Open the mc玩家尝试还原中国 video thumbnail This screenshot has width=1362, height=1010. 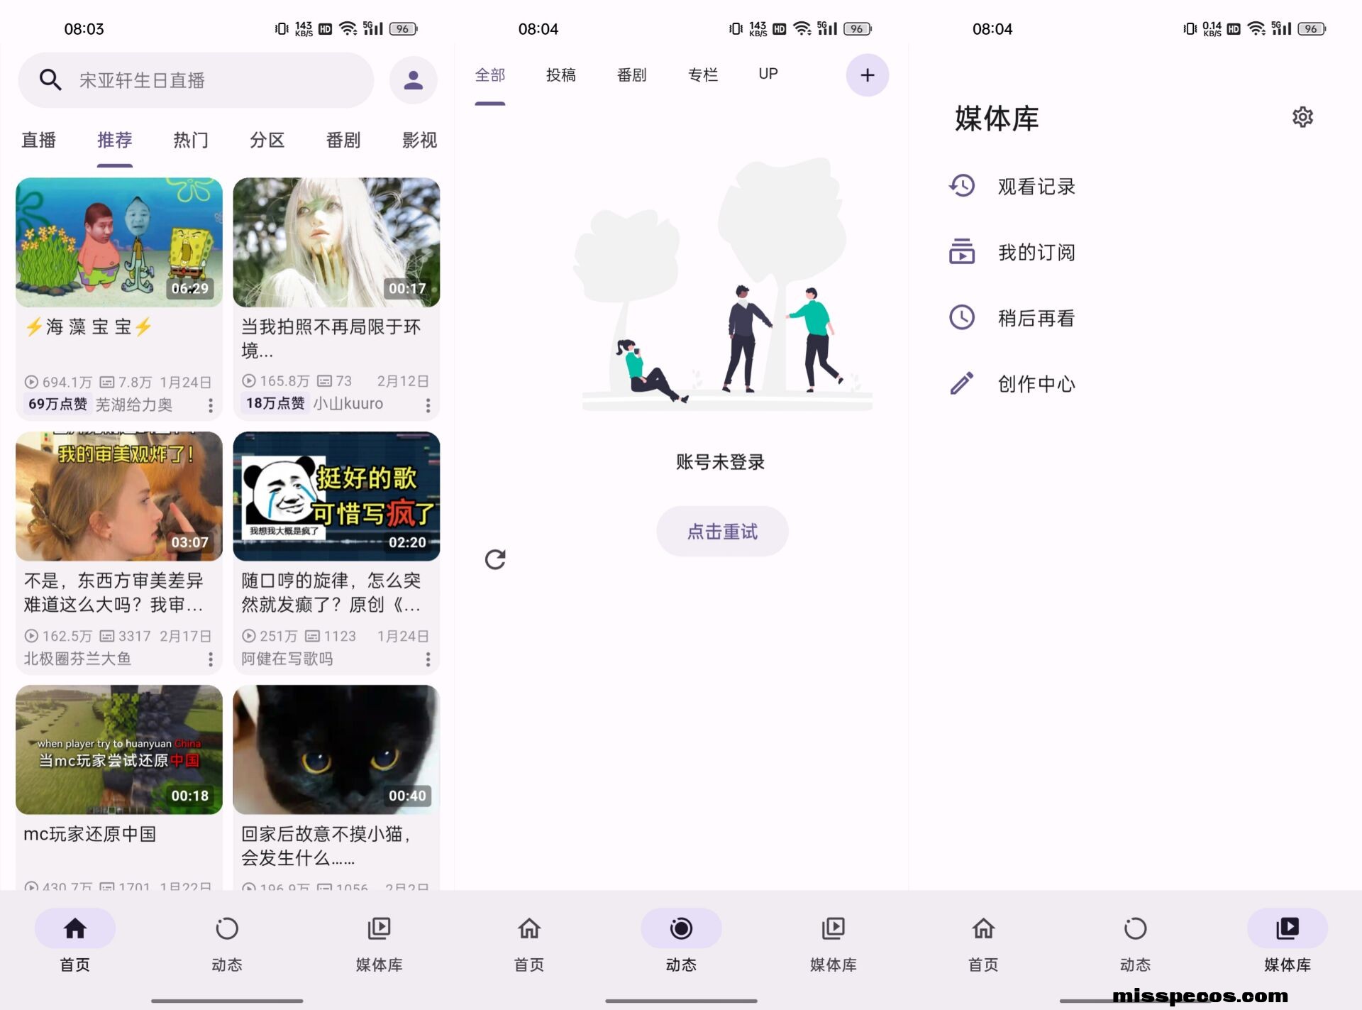(119, 750)
